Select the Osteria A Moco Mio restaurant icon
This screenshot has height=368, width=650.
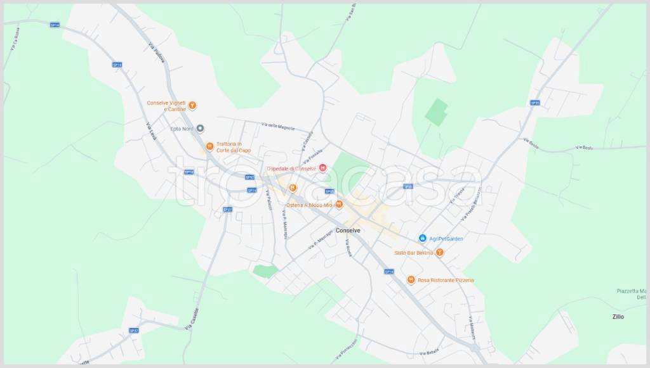click(339, 204)
